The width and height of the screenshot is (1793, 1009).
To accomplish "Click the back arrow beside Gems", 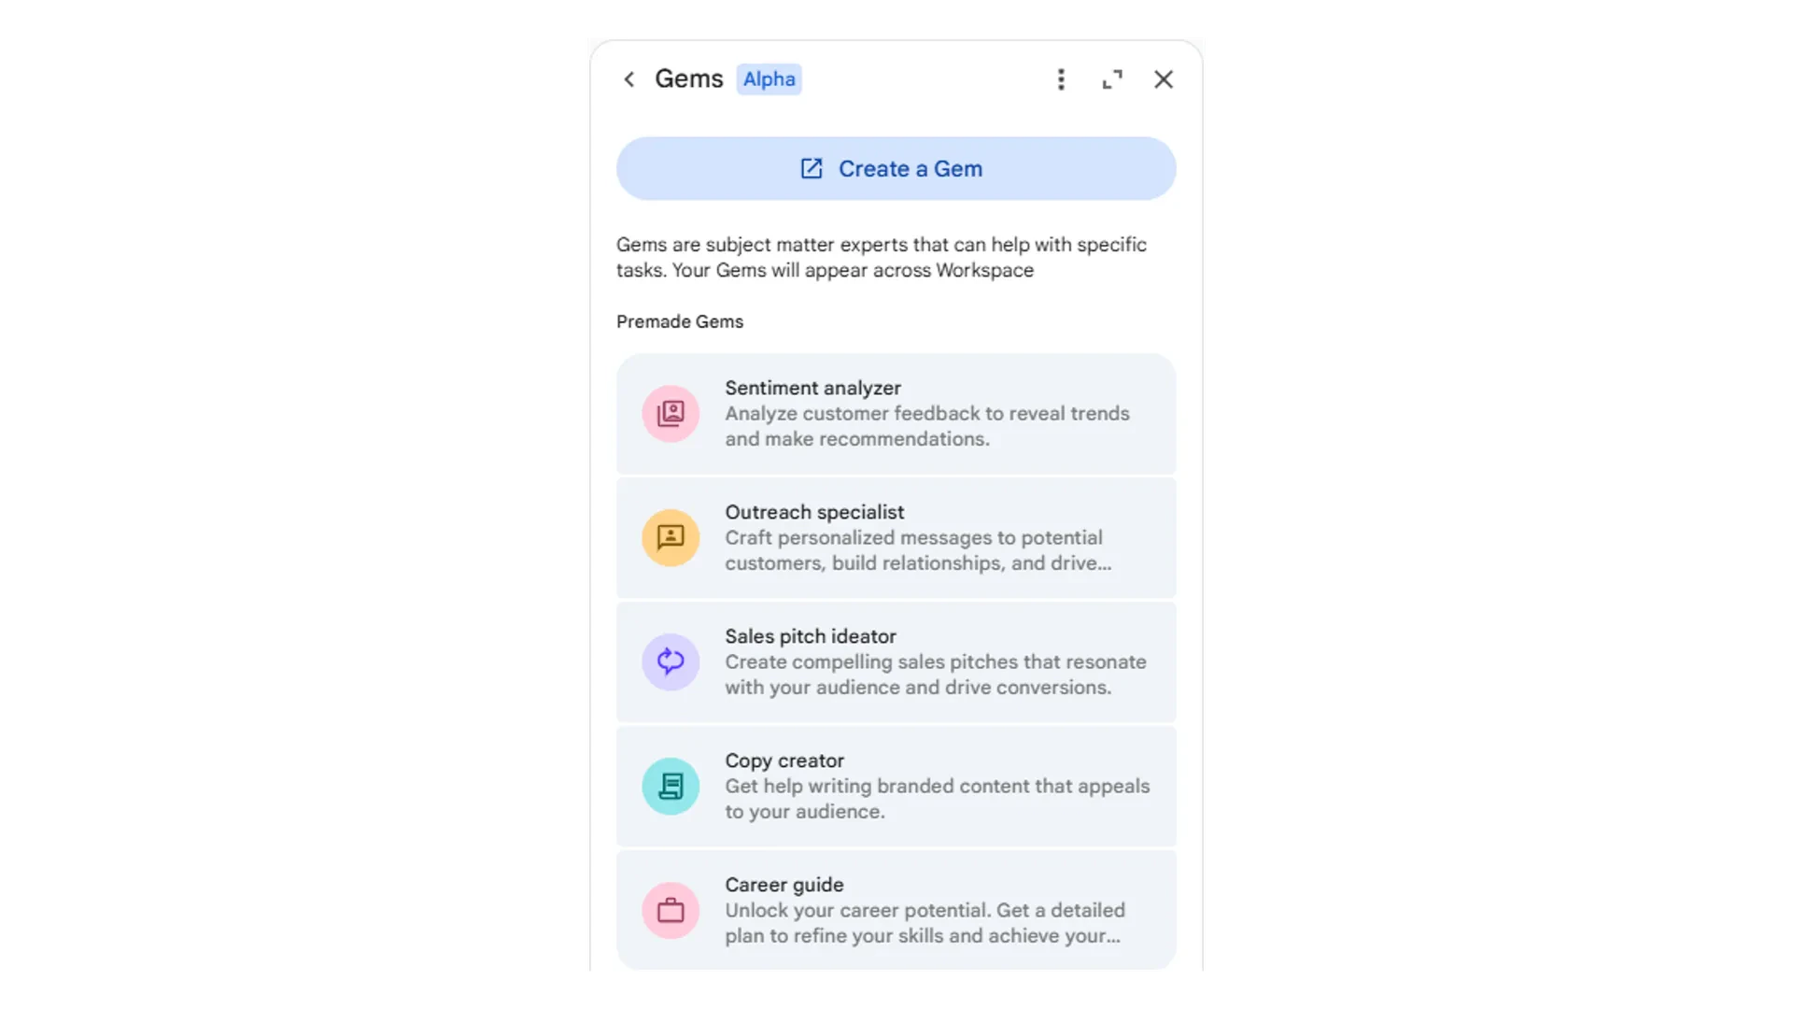I will point(629,79).
